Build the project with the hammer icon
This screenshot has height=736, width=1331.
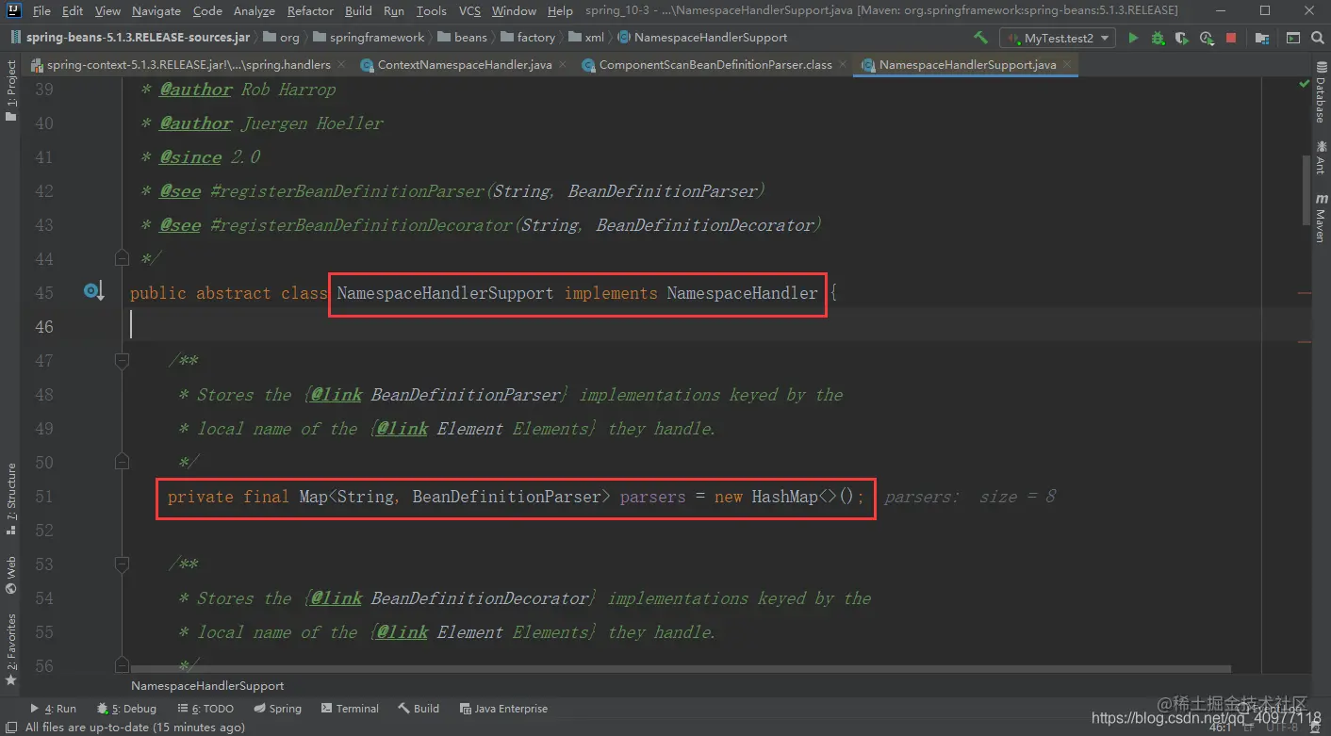981,38
